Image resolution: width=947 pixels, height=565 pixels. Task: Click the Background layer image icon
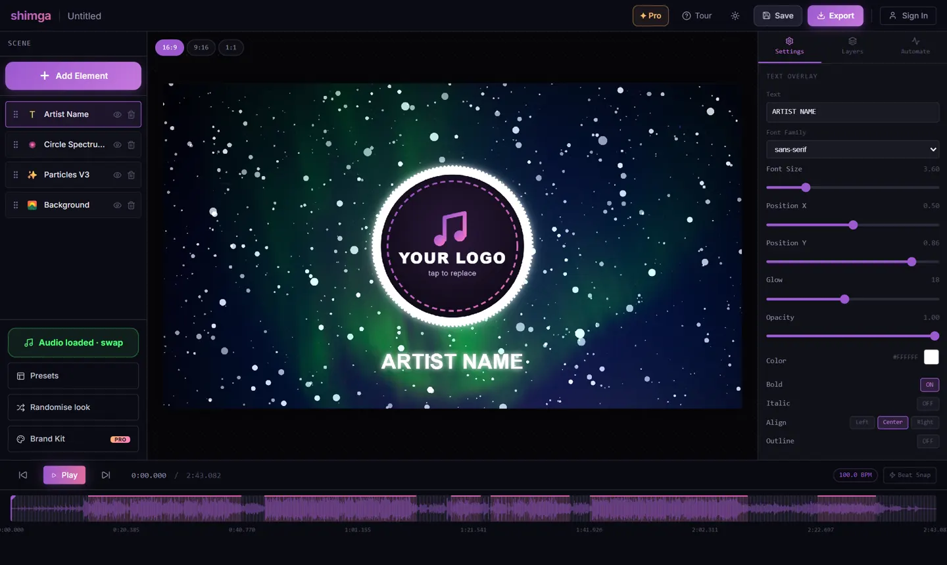click(x=32, y=205)
